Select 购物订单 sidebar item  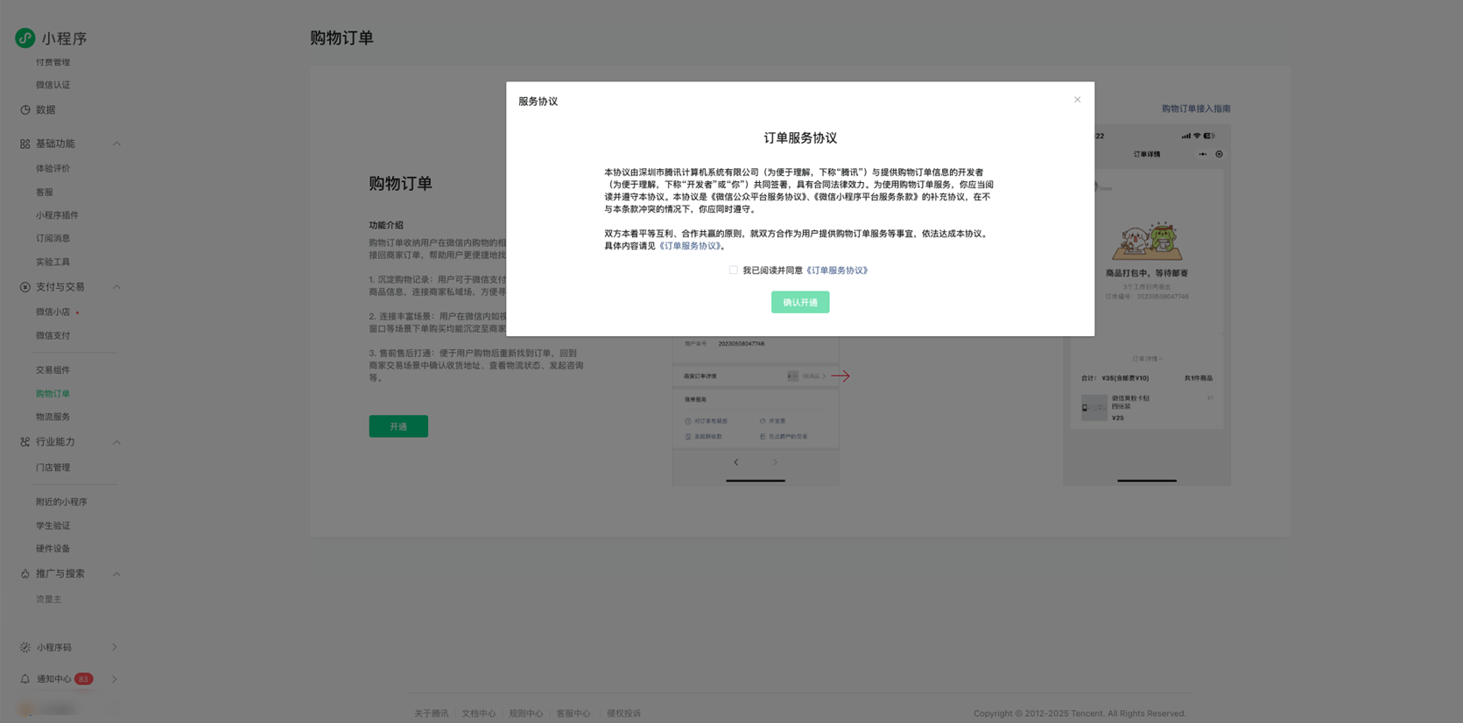[53, 394]
